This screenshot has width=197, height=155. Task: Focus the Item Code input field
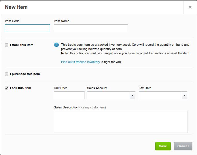[x=28, y=28]
